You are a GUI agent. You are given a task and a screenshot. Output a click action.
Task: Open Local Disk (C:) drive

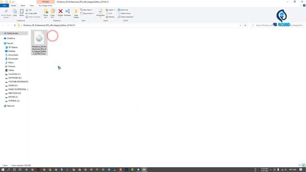click(14, 74)
